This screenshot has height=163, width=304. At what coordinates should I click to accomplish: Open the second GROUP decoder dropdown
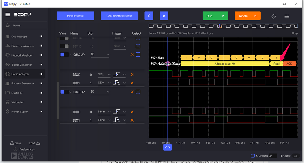100,92
